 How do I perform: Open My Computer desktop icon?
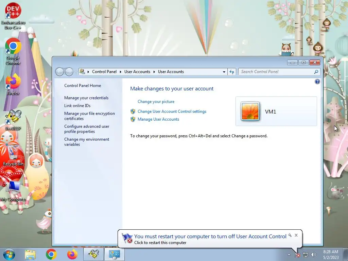[13, 191]
